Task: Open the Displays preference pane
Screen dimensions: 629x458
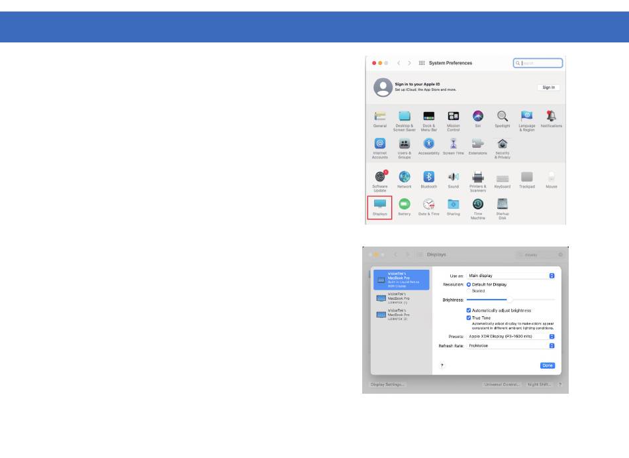Action: [x=380, y=206]
